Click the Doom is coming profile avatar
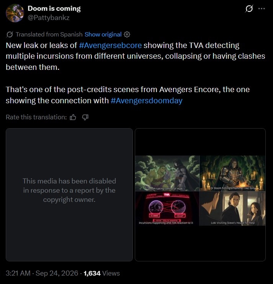The width and height of the screenshot is (273, 284). pos(15,13)
